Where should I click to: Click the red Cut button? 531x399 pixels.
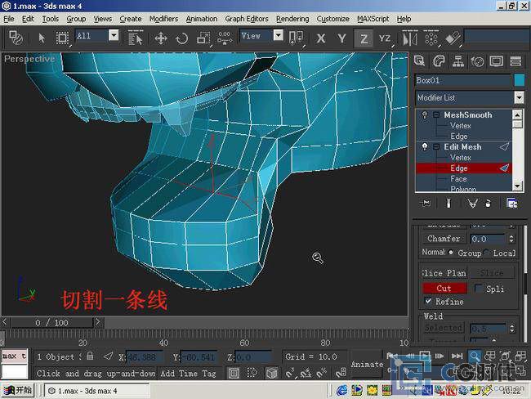444,288
